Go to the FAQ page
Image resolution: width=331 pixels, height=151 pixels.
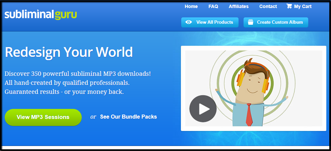[213, 7]
